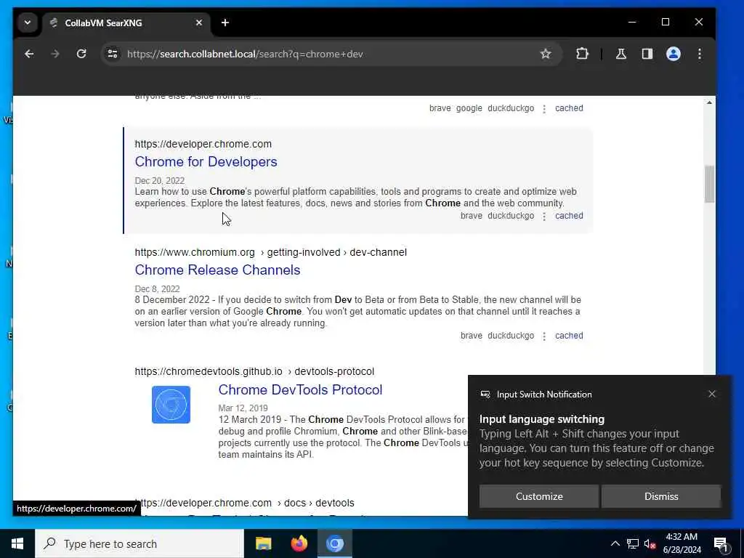Image resolution: width=744 pixels, height=558 pixels.
Task: Expand the tab search dropdown arrow
Action: click(x=28, y=23)
